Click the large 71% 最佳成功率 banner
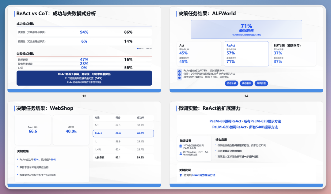This screenshot has height=194, width=331. [x=246, y=29]
